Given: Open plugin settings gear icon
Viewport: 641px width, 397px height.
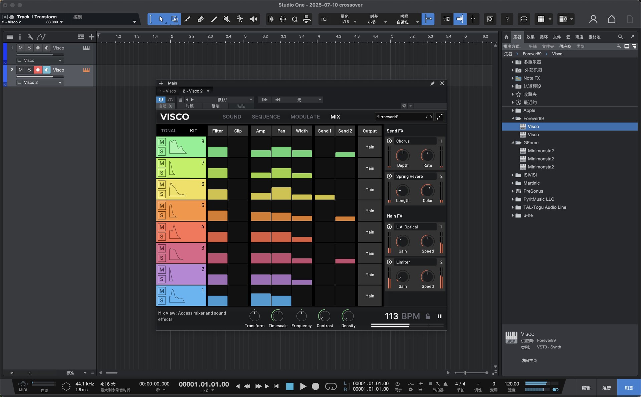Looking at the screenshot, I should 404,106.
